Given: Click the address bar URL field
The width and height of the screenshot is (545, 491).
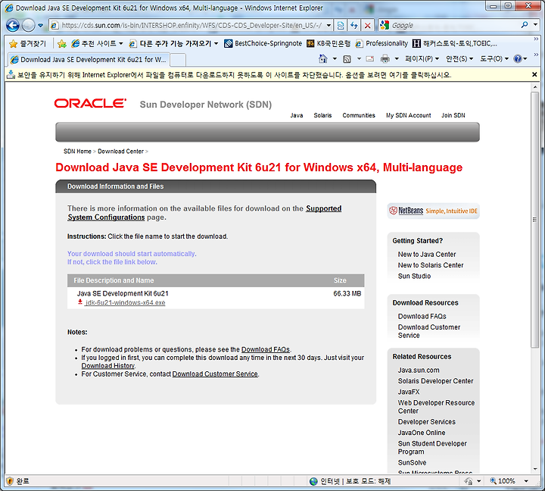Looking at the screenshot, I should pos(192,25).
